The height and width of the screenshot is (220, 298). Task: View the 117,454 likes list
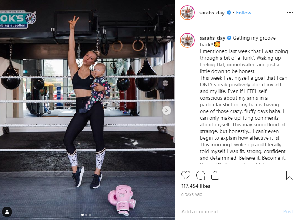point(196,186)
